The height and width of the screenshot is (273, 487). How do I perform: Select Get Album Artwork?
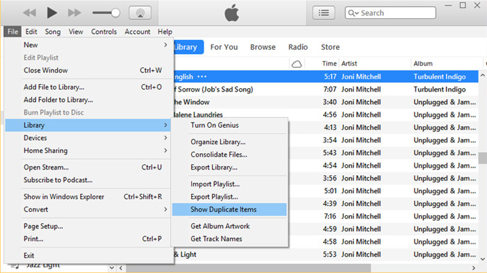(x=229, y=226)
